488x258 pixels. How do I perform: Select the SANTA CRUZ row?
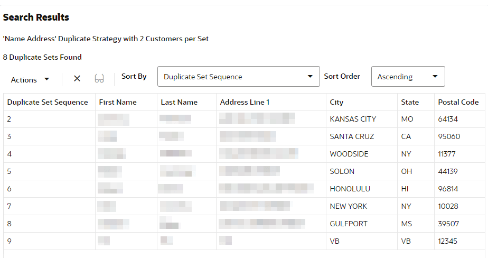tap(245, 136)
